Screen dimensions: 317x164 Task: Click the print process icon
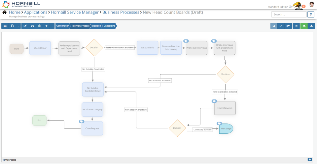click(x=12, y=26)
